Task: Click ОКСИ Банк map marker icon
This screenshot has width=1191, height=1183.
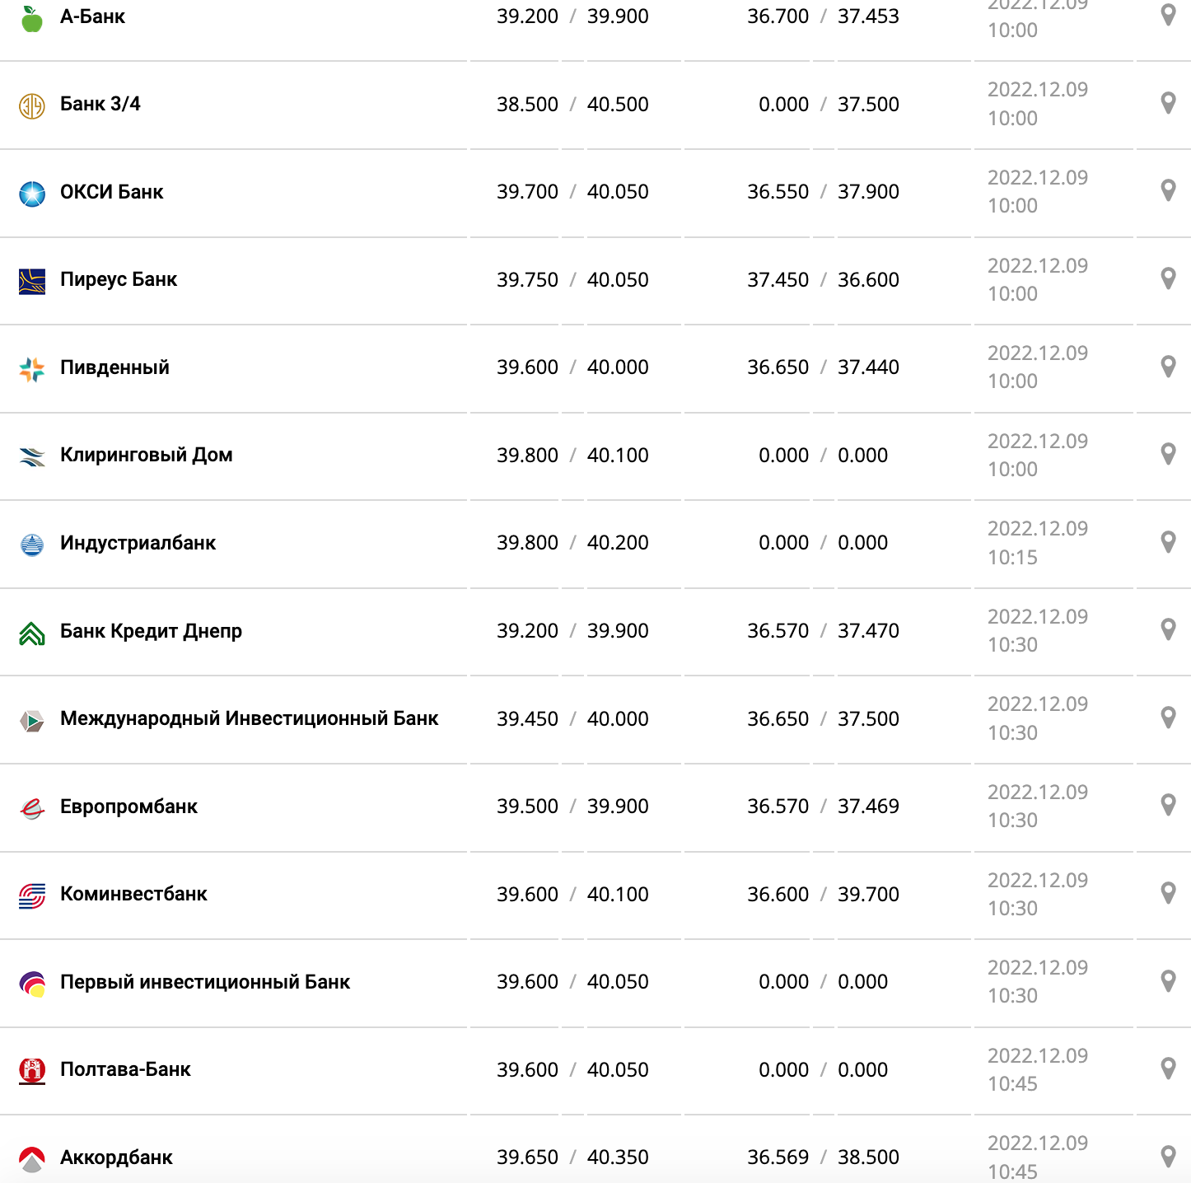Action: [1167, 190]
